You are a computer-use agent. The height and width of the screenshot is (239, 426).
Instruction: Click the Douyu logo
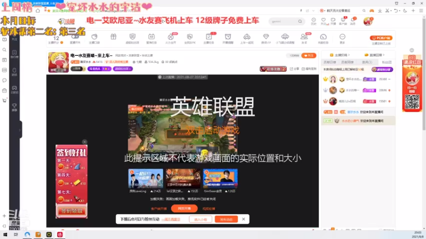click(66, 21)
